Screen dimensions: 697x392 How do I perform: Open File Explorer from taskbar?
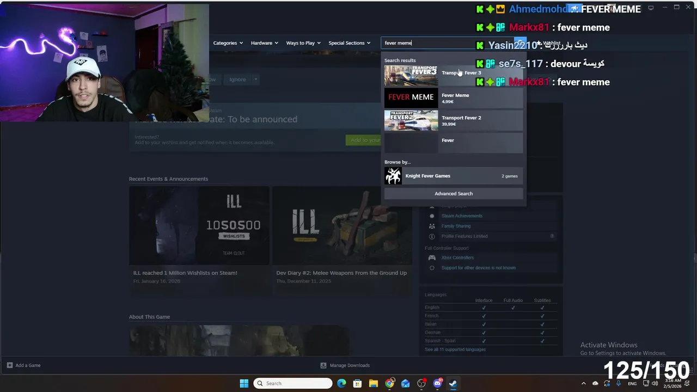373,383
